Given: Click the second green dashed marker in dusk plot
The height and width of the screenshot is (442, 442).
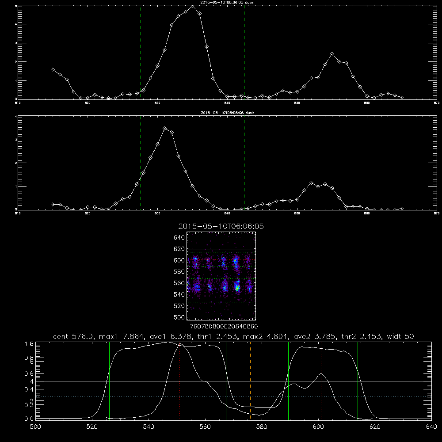Looking at the screenshot, I should point(244,163).
